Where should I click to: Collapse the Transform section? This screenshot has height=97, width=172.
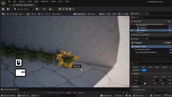pyautogui.click(x=132, y=74)
